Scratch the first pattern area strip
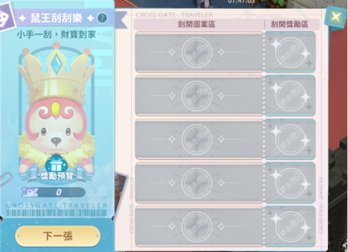Viewport: 348px width, 252px height. (199, 52)
